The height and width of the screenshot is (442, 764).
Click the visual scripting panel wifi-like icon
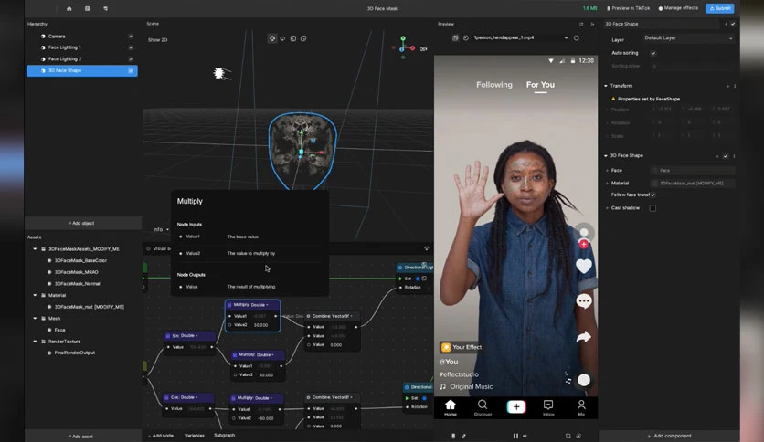click(427, 248)
